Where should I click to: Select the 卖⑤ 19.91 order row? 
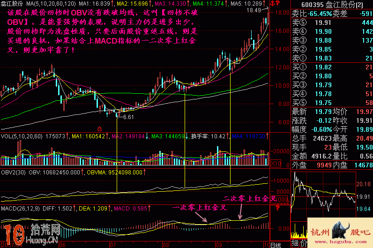pos(332,23)
